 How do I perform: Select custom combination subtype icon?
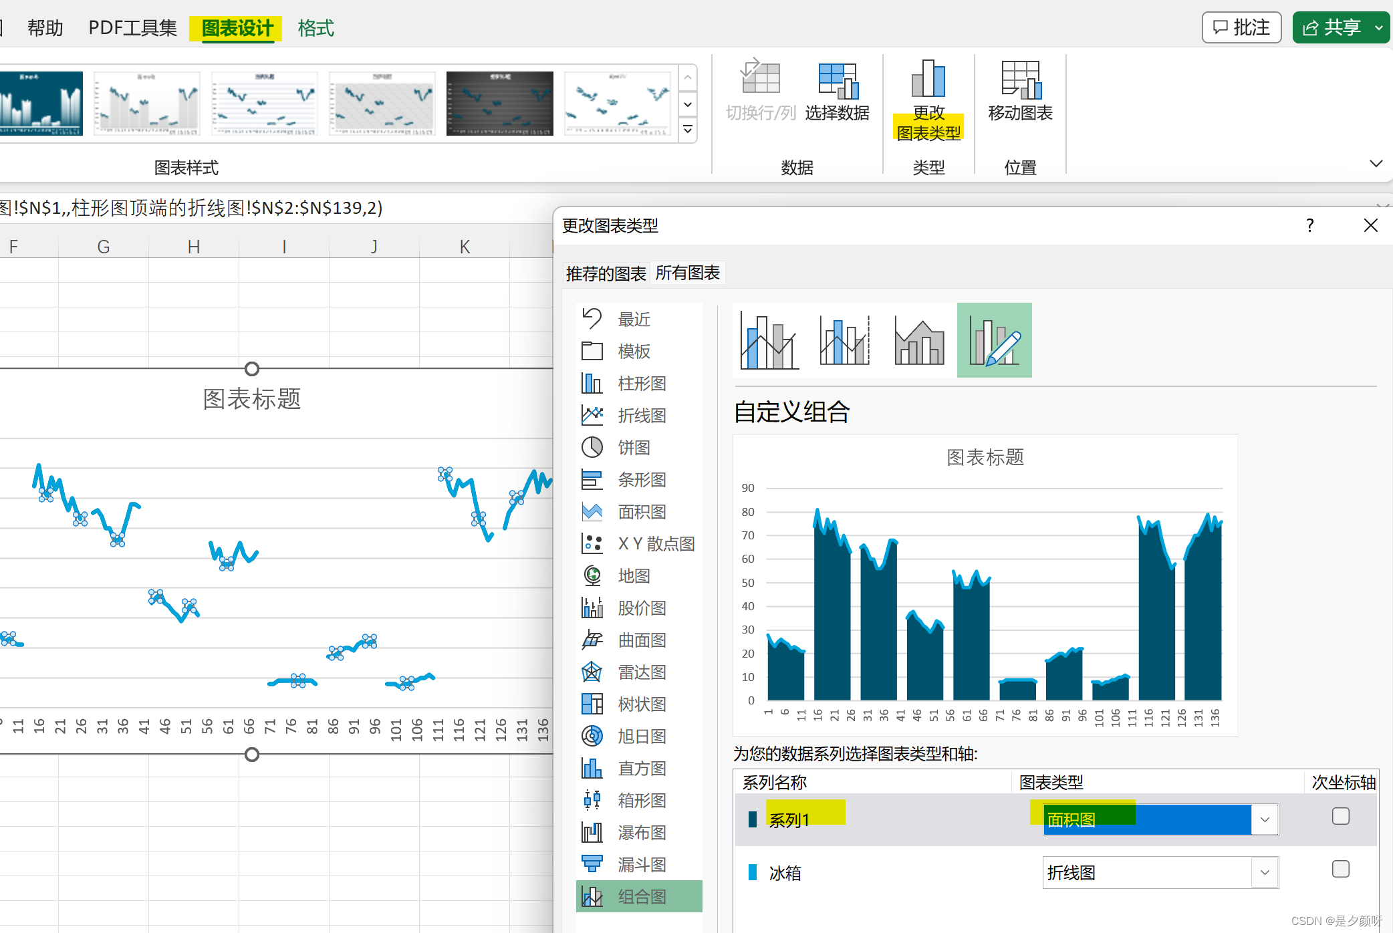coord(995,340)
